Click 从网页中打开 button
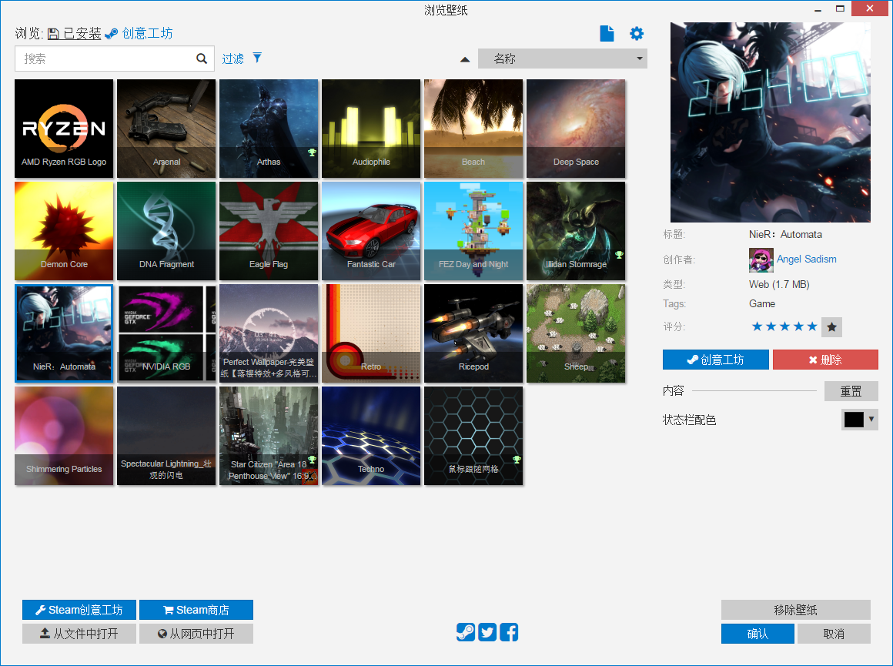The height and width of the screenshot is (666, 893). pyautogui.click(x=196, y=634)
